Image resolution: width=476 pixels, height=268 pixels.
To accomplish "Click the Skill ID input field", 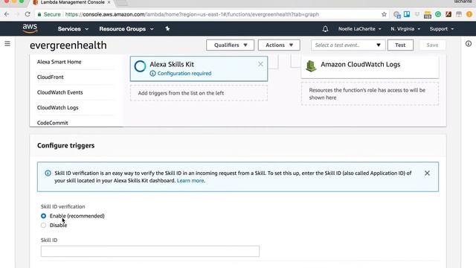I will coord(150,252).
